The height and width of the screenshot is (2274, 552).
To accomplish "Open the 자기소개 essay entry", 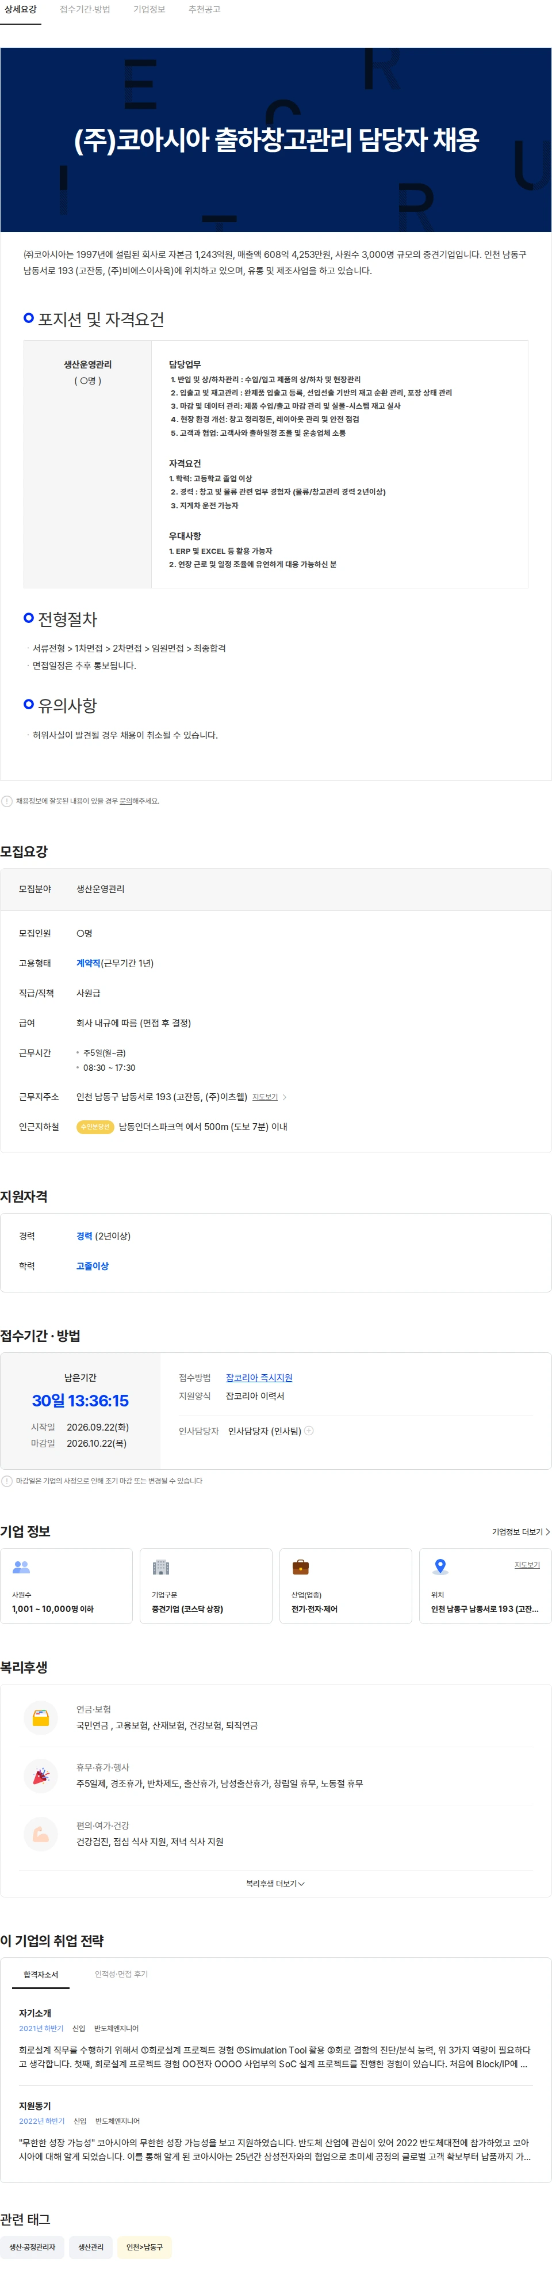I will [275, 2039].
